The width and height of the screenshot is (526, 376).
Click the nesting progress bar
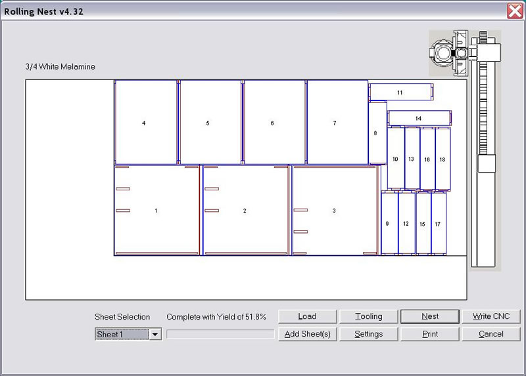[220, 334]
